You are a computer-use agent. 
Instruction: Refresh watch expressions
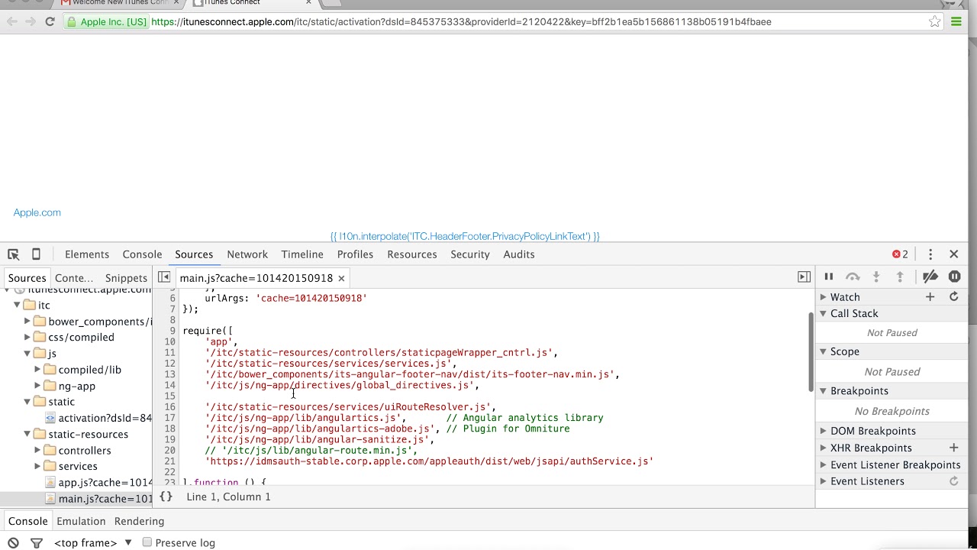click(x=953, y=296)
